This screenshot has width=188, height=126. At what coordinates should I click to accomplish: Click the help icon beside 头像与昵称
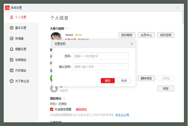(67, 28)
